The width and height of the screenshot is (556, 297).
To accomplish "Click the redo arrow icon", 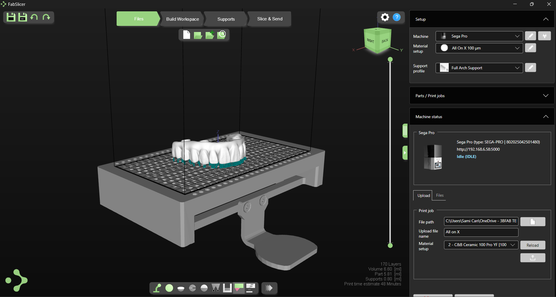I will 46,17.
